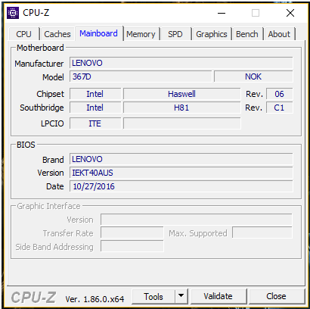Click the Southbridge H81 field
310x309 pixels.
pyautogui.click(x=181, y=108)
